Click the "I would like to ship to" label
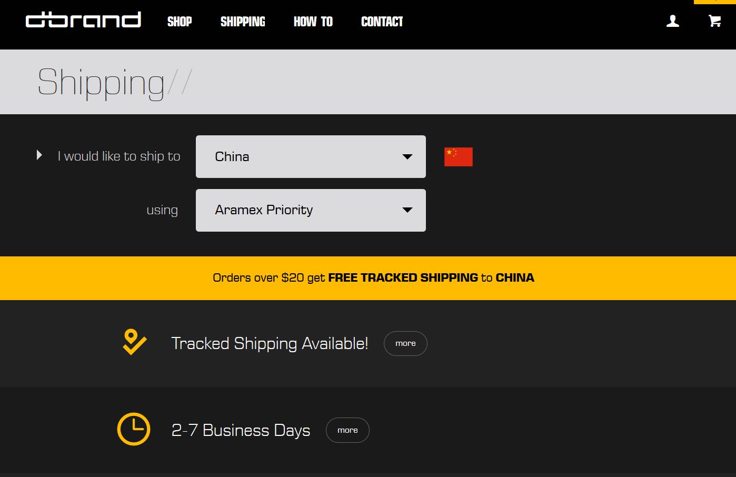Viewport: 736px width, 477px height. 119,156
